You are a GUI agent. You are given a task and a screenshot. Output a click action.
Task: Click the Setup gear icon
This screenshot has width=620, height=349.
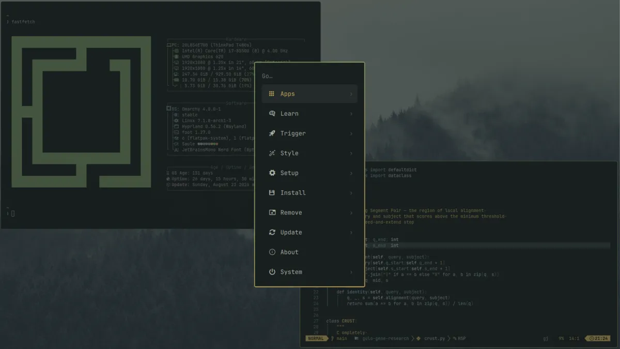[x=272, y=173]
